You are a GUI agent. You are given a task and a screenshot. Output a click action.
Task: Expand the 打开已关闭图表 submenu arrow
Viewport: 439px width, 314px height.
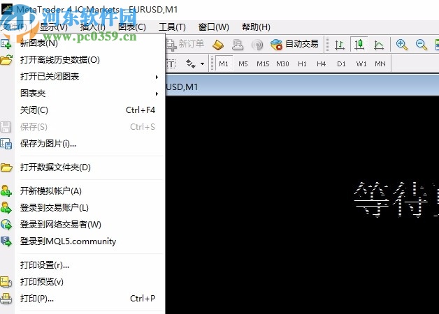point(157,77)
